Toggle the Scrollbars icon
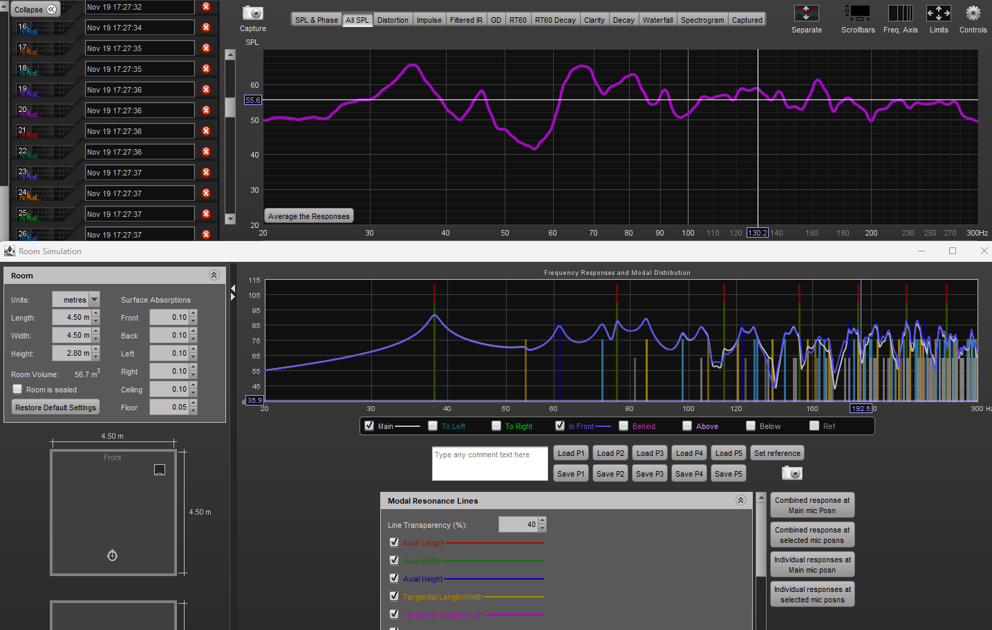992x630 pixels. coord(858,13)
